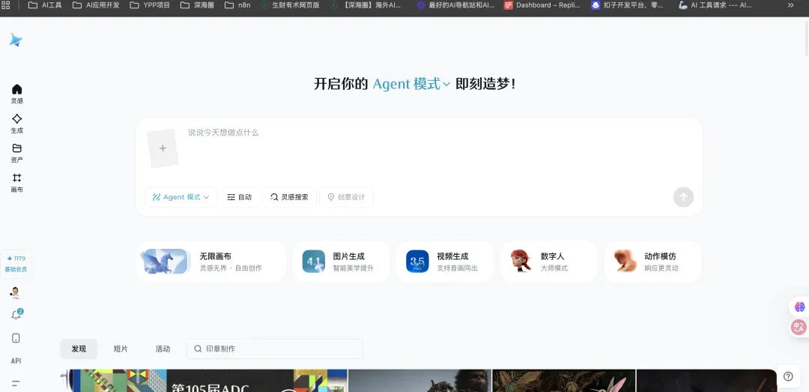Open the 画布 canvas sidebar item
Image resolution: width=809 pixels, height=392 pixels.
tap(17, 183)
